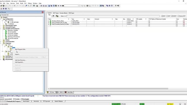This screenshot has width=187, height=105.
Task: Click the Data Editor horizontal scrollbar
Action: click(x=109, y=89)
